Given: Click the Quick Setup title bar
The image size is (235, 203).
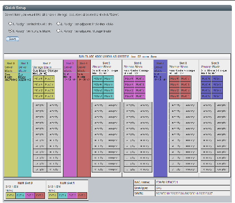Looking at the screenshot, I should (x=117, y=8).
